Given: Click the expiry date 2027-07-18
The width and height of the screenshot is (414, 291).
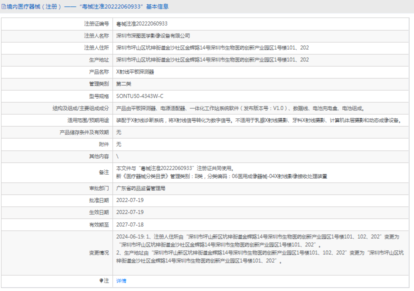Looking at the screenshot, I should pyautogui.click(x=129, y=224).
